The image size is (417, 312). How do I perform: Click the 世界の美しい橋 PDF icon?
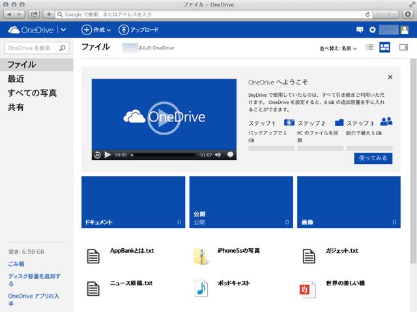pyautogui.click(x=308, y=289)
